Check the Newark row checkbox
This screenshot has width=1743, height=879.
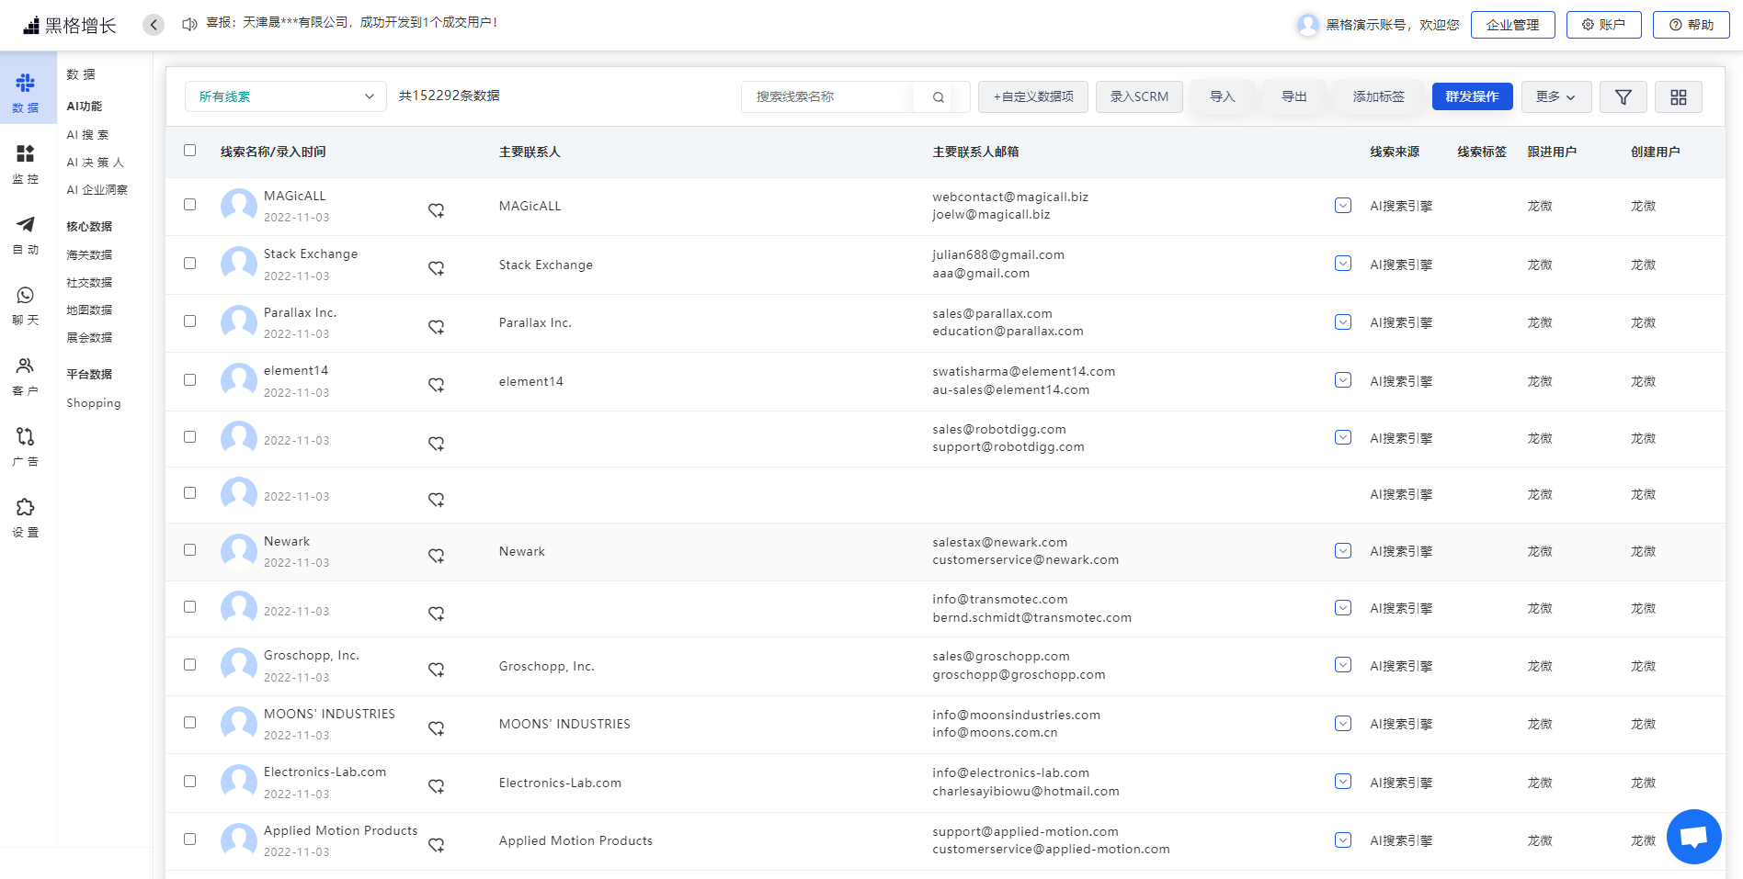point(190,550)
